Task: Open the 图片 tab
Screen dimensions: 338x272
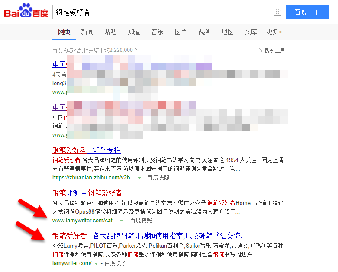Action: pos(180,32)
